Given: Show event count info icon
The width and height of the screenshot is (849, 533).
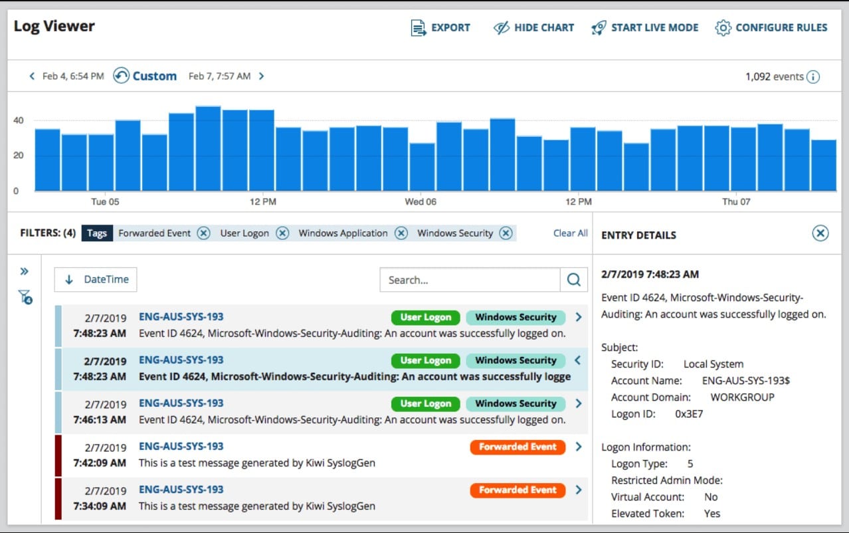Looking at the screenshot, I should [813, 77].
